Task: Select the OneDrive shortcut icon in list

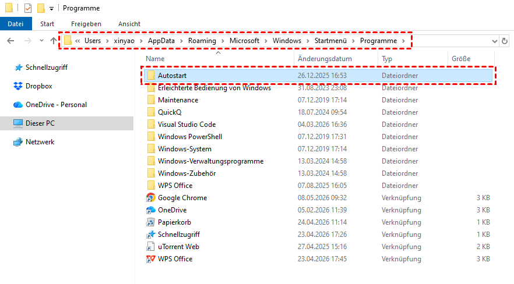Action: point(150,210)
